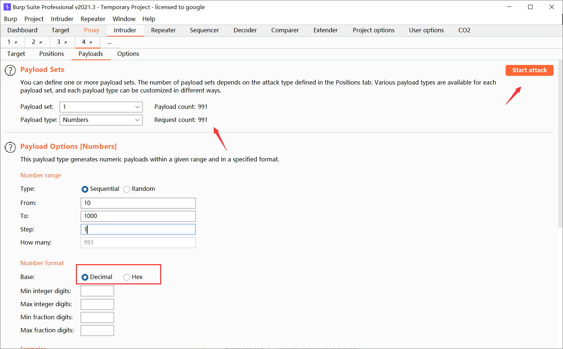Click the Max fraction digits field

tap(97, 330)
